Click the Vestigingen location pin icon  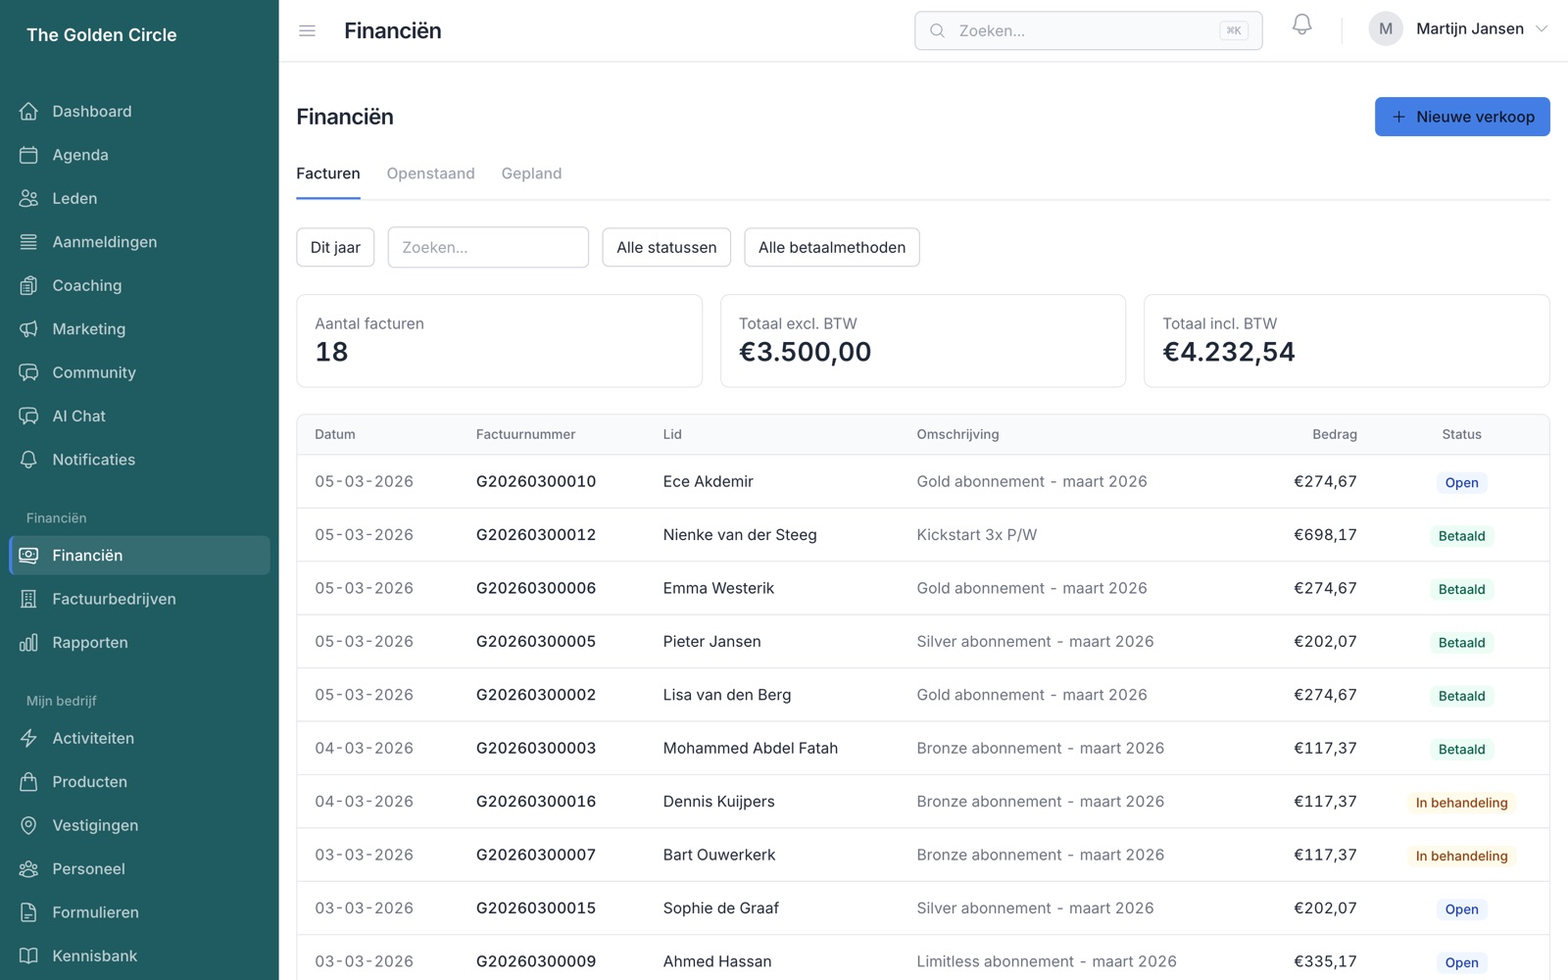click(28, 825)
